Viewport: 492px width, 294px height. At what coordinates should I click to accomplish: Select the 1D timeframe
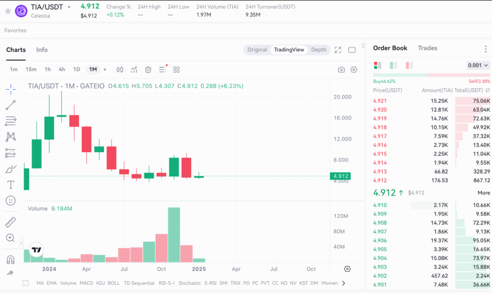click(x=77, y=69)
